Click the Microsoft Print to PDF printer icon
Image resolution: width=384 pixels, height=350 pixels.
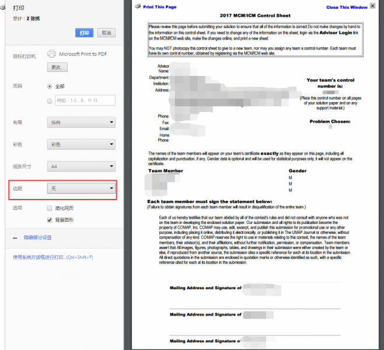pyautogui.click(x=51, y=54)
